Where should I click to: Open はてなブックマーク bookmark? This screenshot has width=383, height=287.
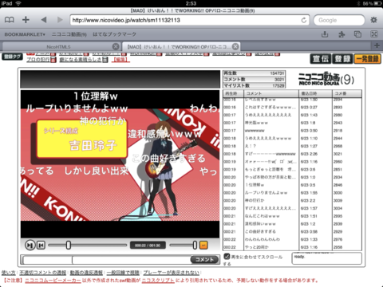point(114,34)
